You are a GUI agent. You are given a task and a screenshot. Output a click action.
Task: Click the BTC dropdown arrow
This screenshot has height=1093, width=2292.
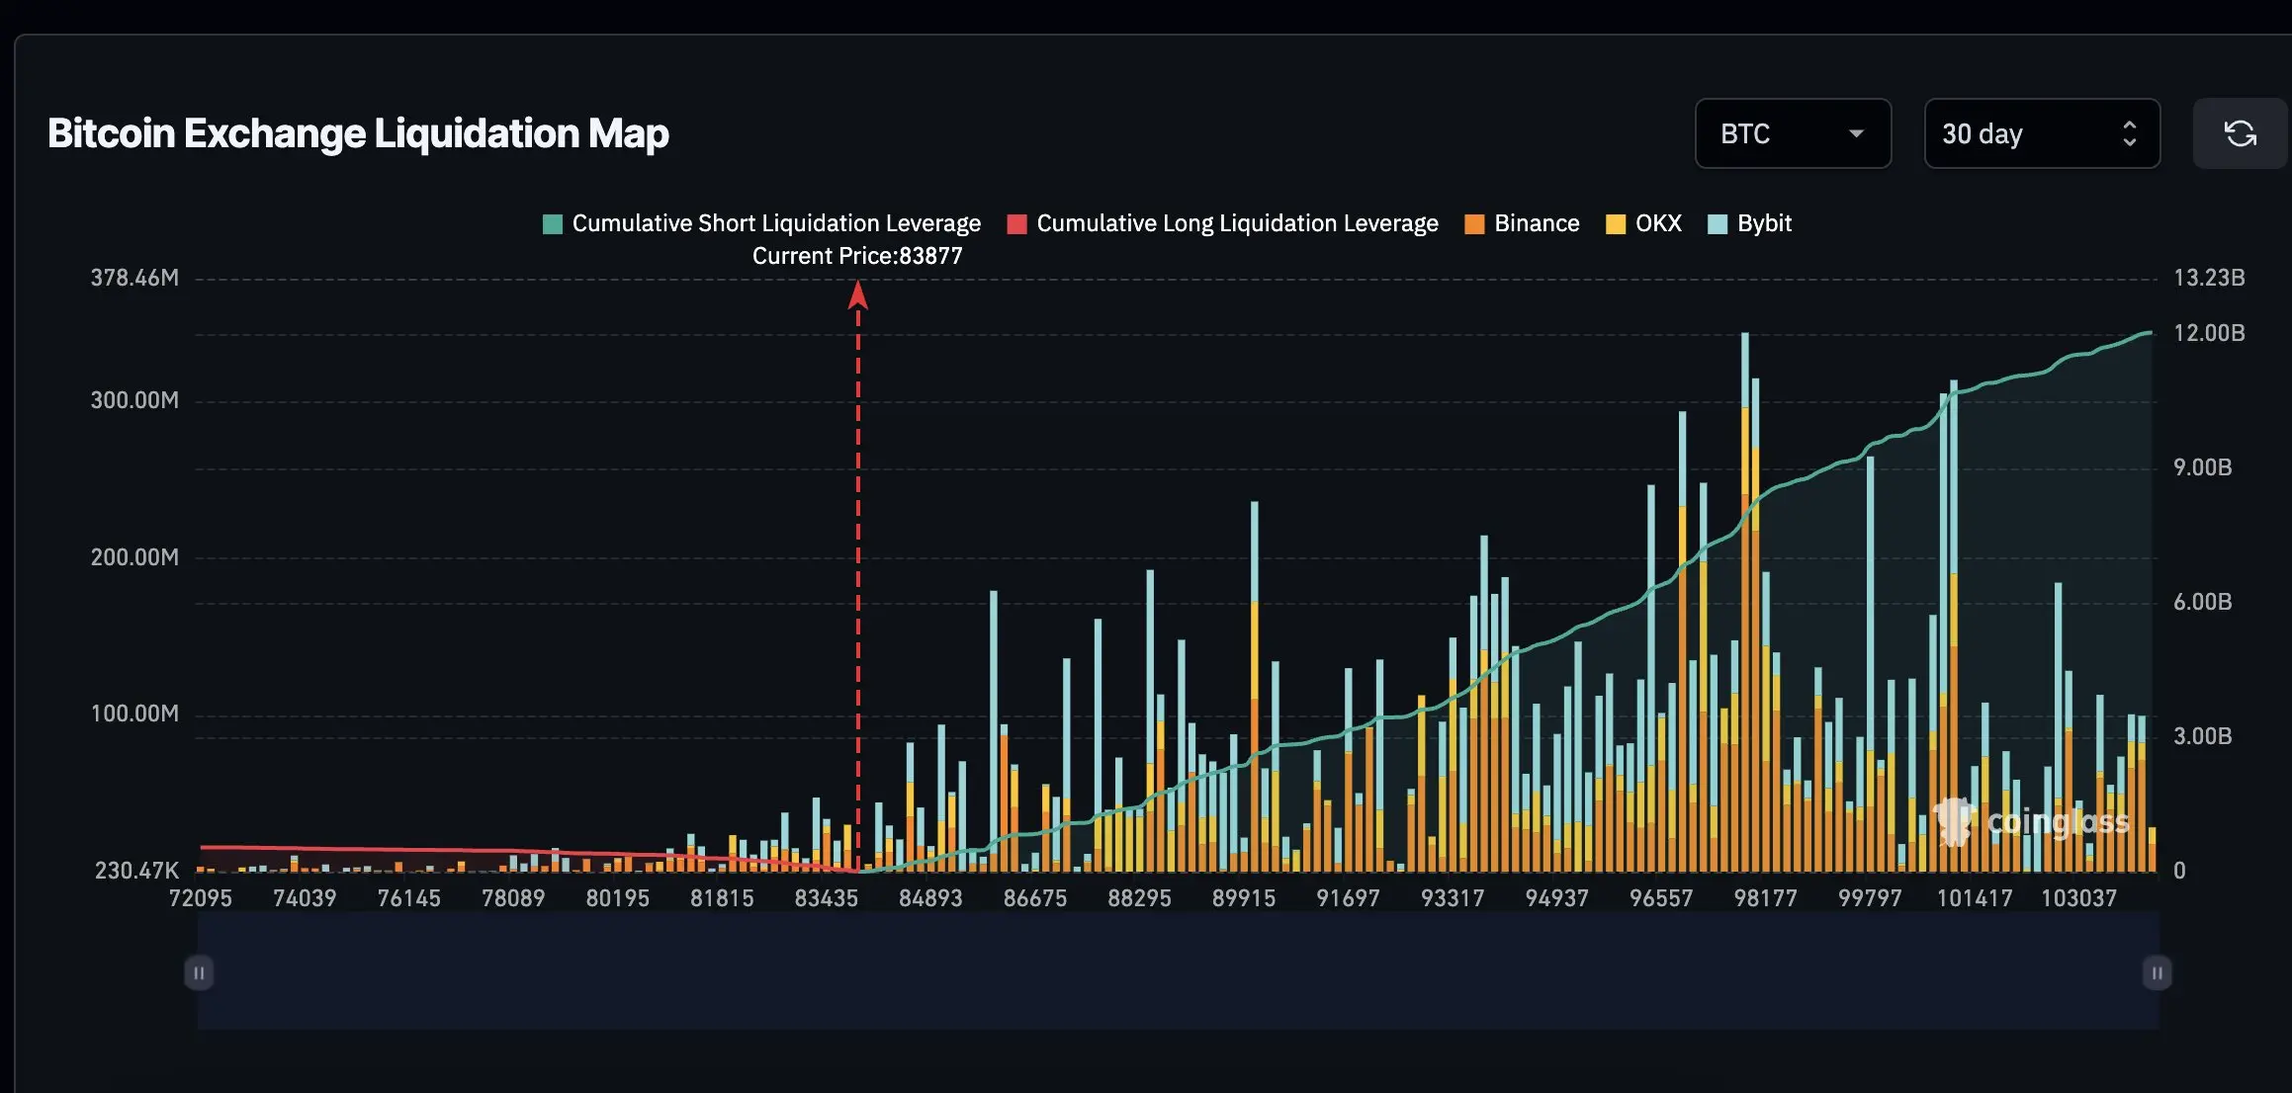pyautogui.click(x=1856, y=133)
